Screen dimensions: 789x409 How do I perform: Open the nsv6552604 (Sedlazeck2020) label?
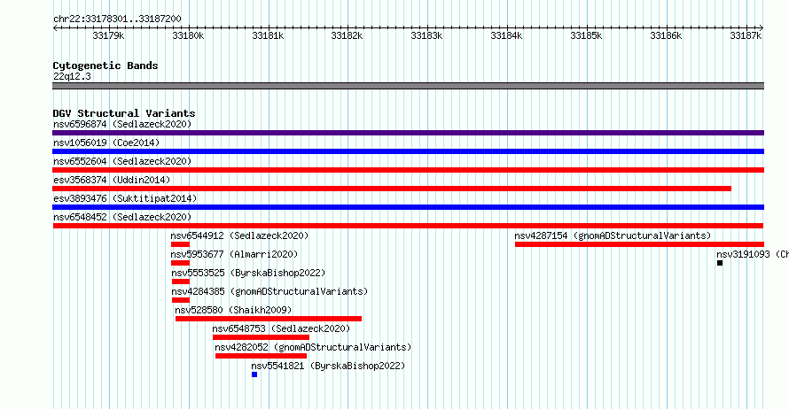click(x=122, y=161)
